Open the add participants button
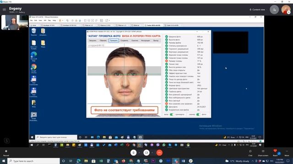Image resolution: width=293 pixels, height=164 pixels. 274,10
